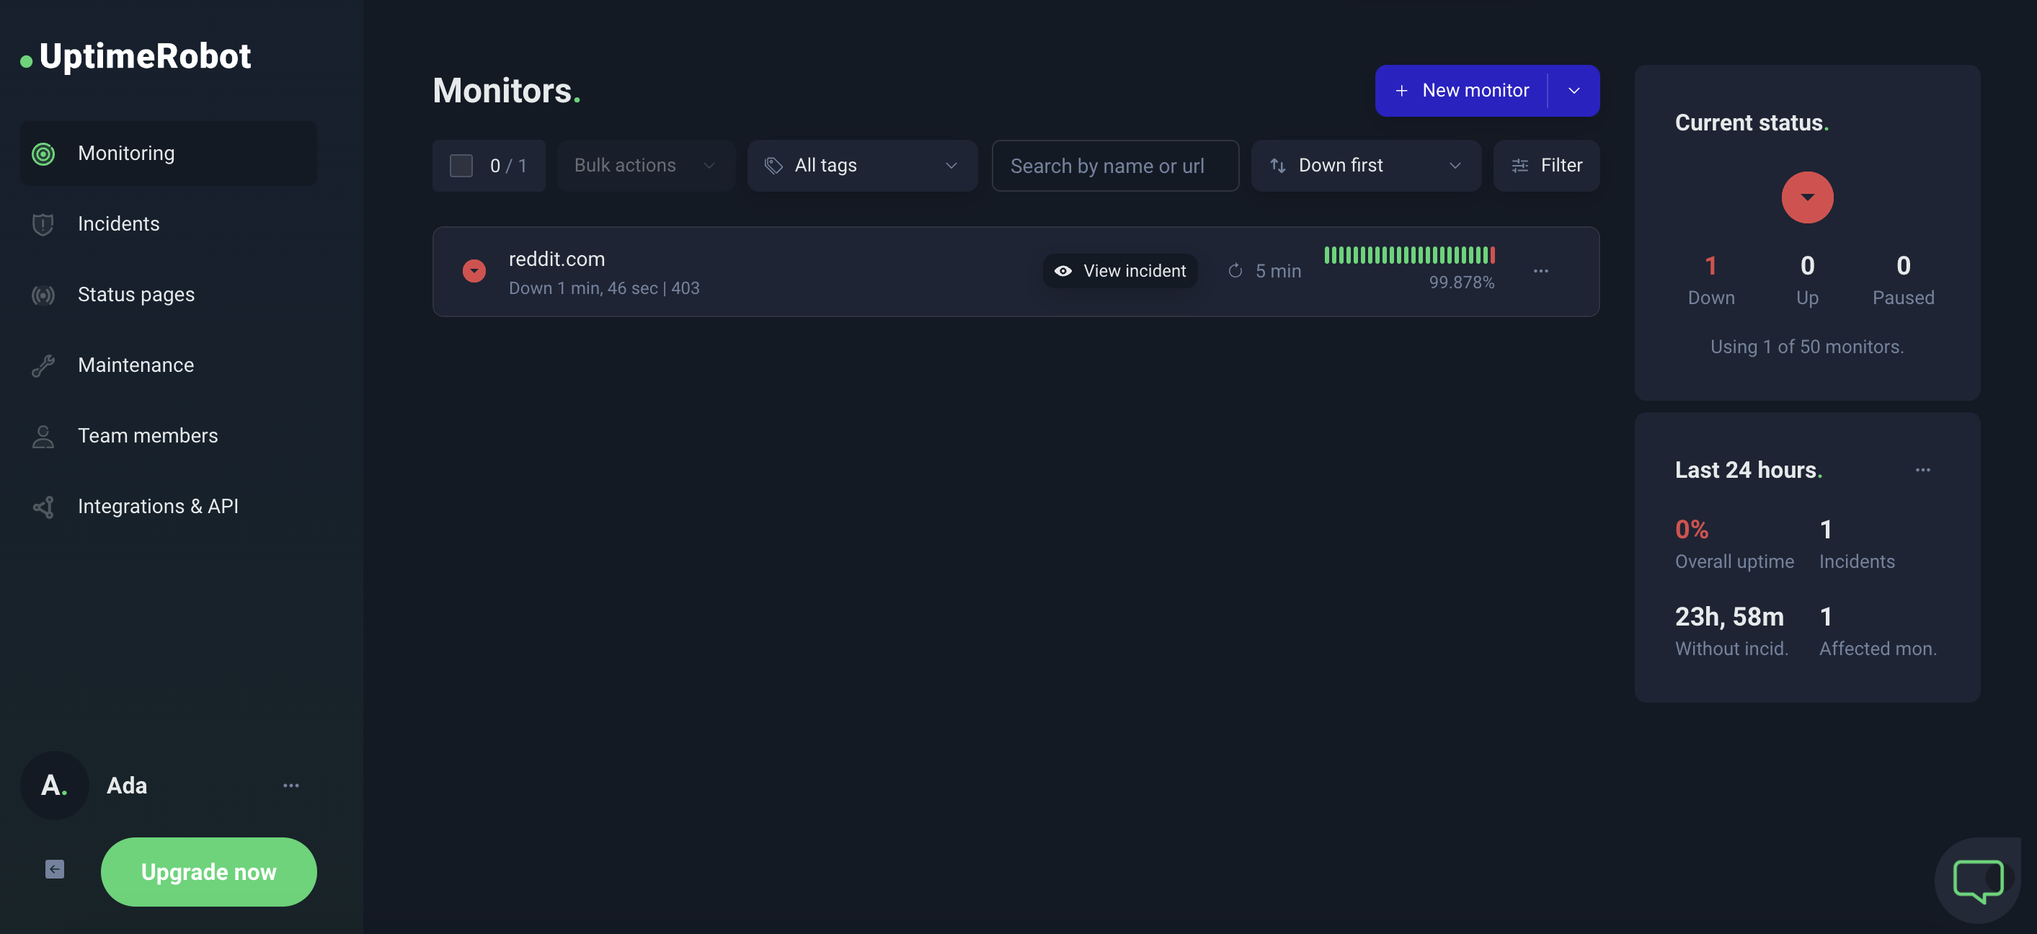The height and width of the screenshot is (934, 2037).
Task: Open the chat support widget
Action: (x=1978, y=880)
